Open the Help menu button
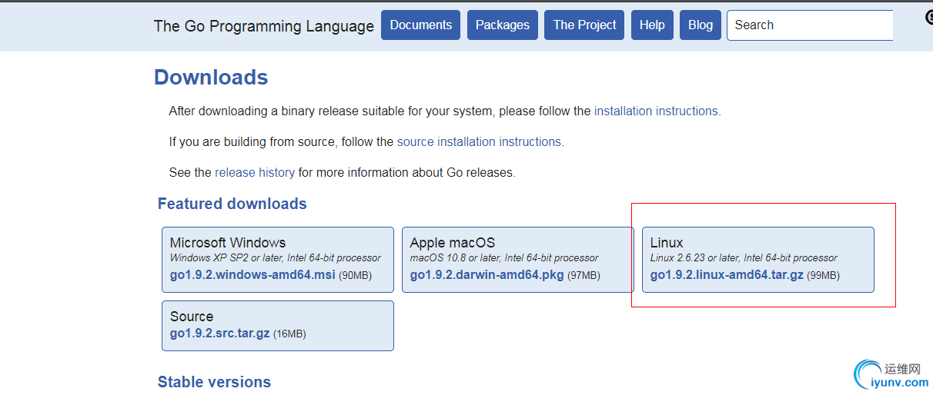This screenshot has height=395, width=933. (x=652, y=25)
